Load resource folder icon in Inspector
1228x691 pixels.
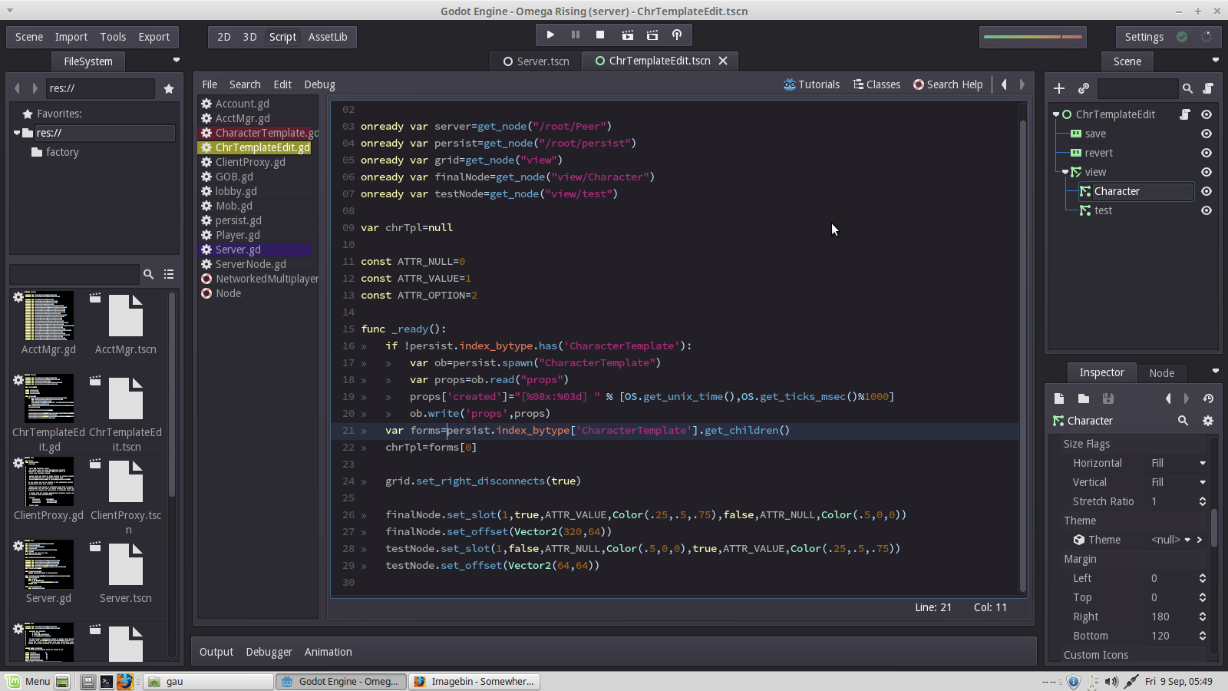pyautogui.click(x=1084, y=398)
